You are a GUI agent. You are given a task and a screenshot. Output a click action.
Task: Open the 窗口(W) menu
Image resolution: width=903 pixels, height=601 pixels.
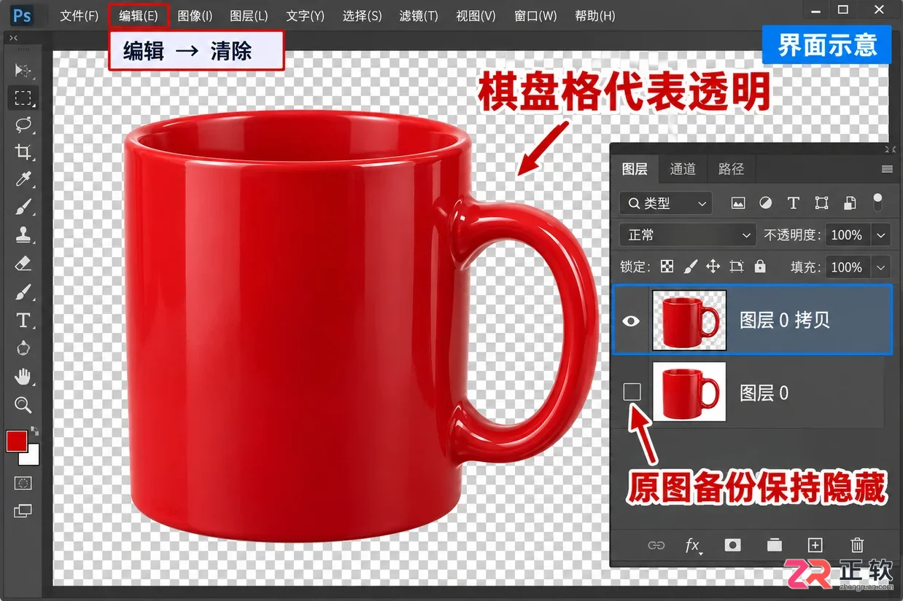pyautogui.click(x=535, y=15)
